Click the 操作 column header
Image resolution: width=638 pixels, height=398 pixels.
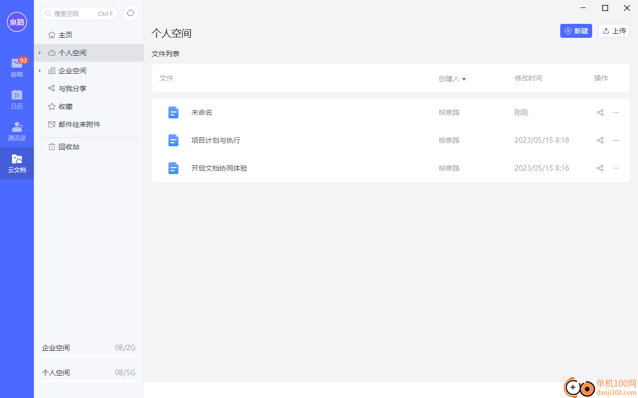601,78
